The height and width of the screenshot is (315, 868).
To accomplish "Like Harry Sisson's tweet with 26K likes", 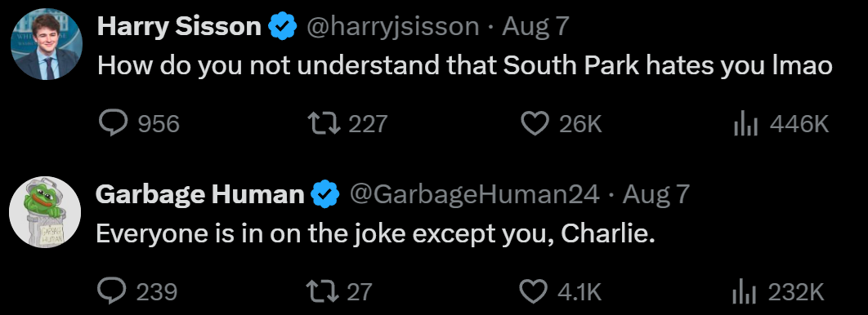I will (561, 124).
